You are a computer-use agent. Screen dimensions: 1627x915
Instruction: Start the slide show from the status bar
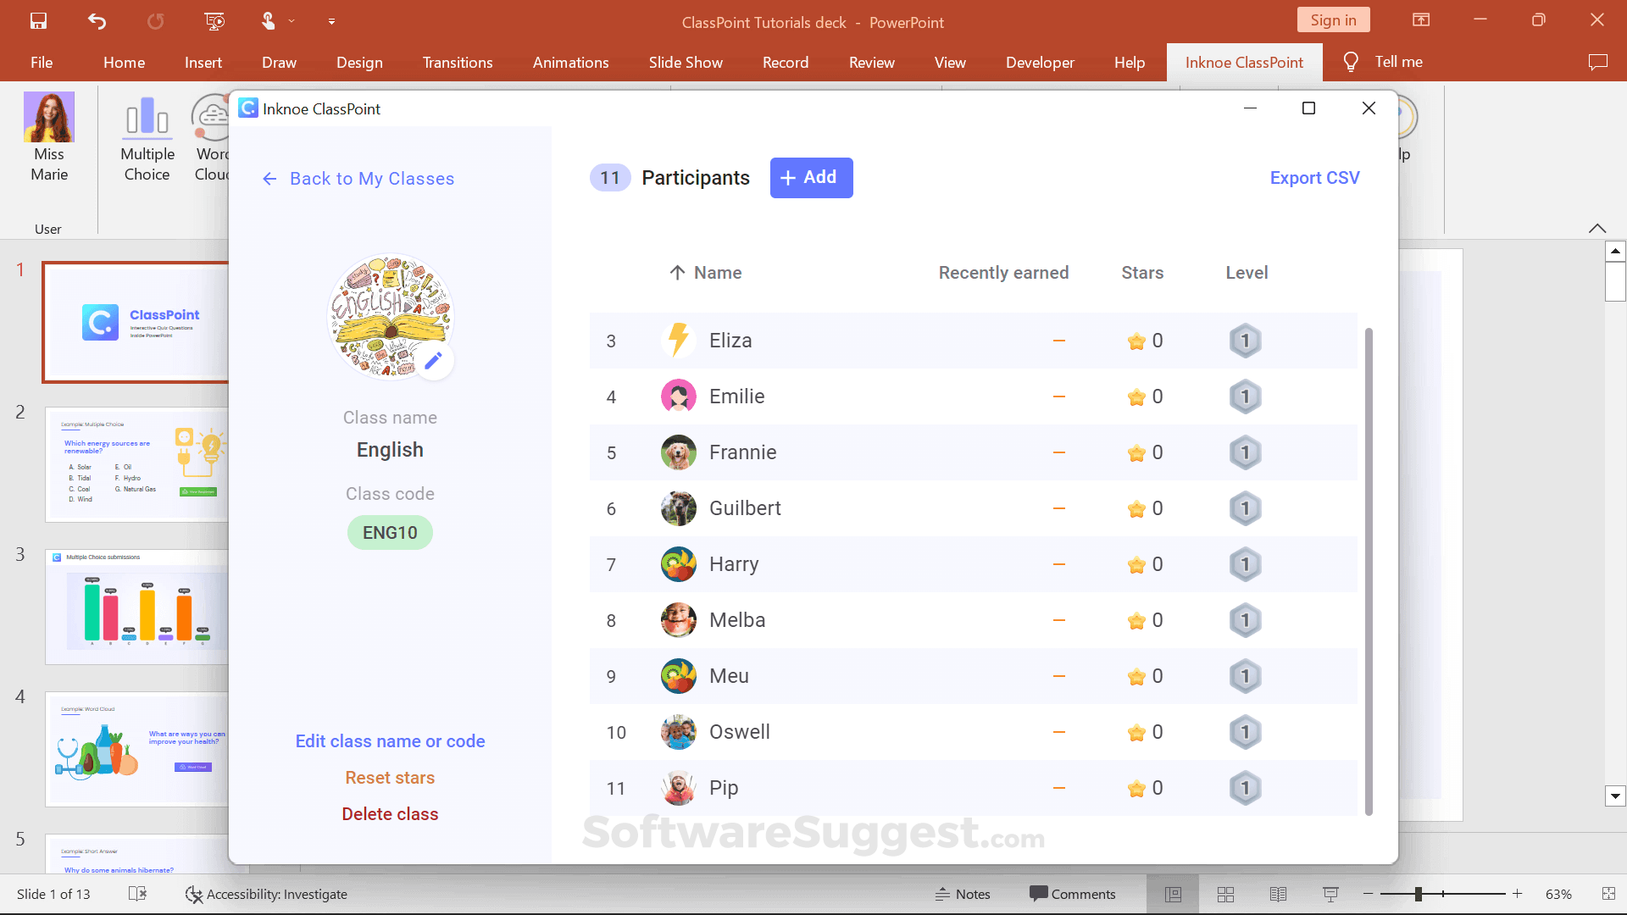1330,894
